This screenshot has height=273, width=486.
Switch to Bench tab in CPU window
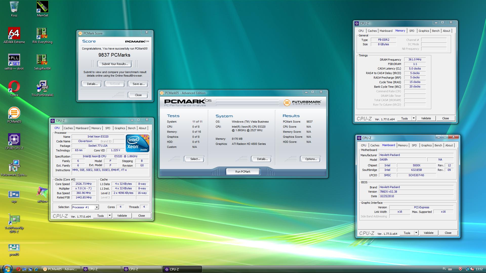click(x=132, y=128)
